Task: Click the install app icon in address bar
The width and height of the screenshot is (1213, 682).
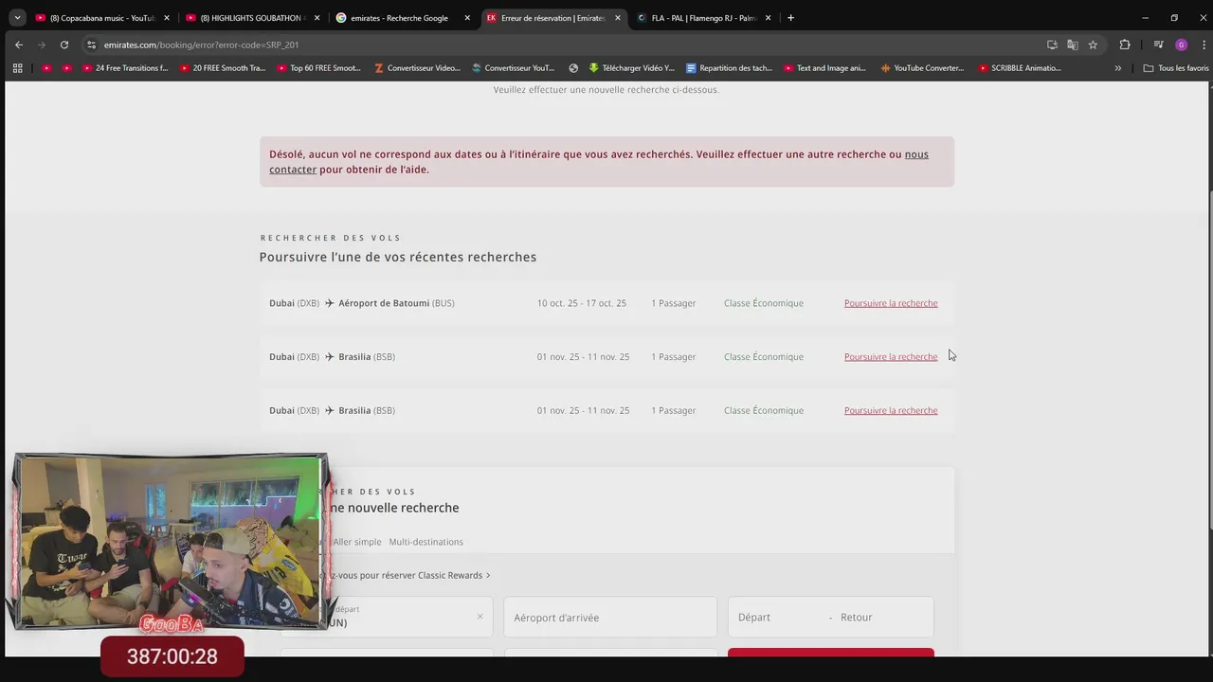Action: pyautogui.click(x=1052, y=45)
